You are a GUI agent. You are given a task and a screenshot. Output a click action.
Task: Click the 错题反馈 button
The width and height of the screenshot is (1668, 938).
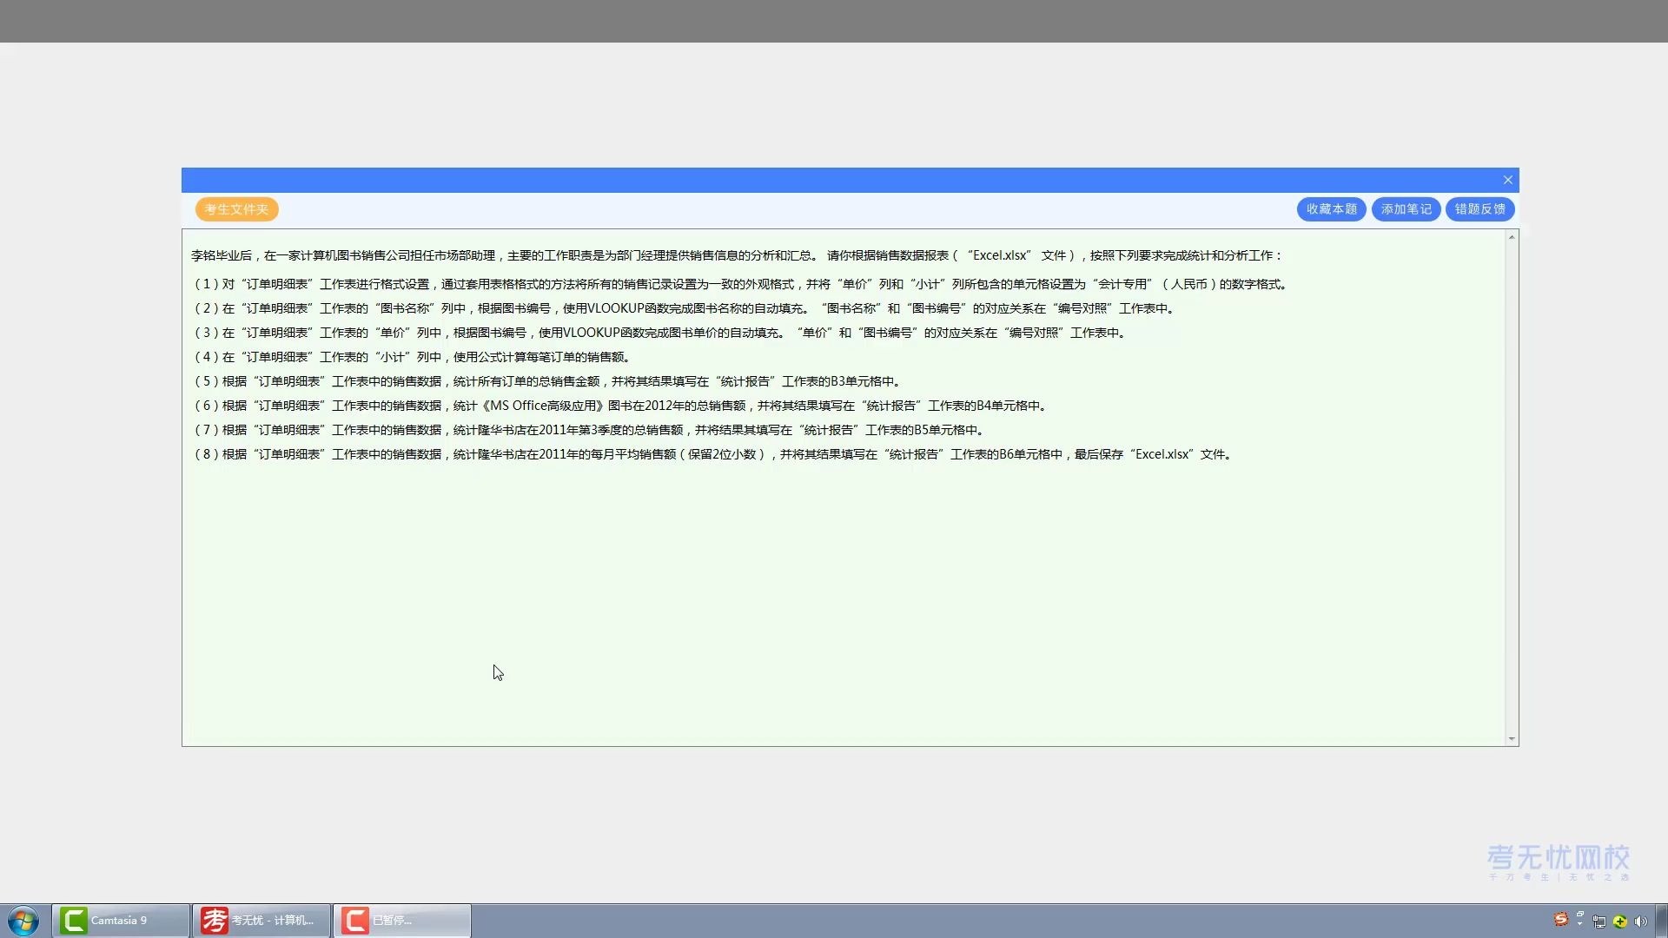(x=1479, y=209)
